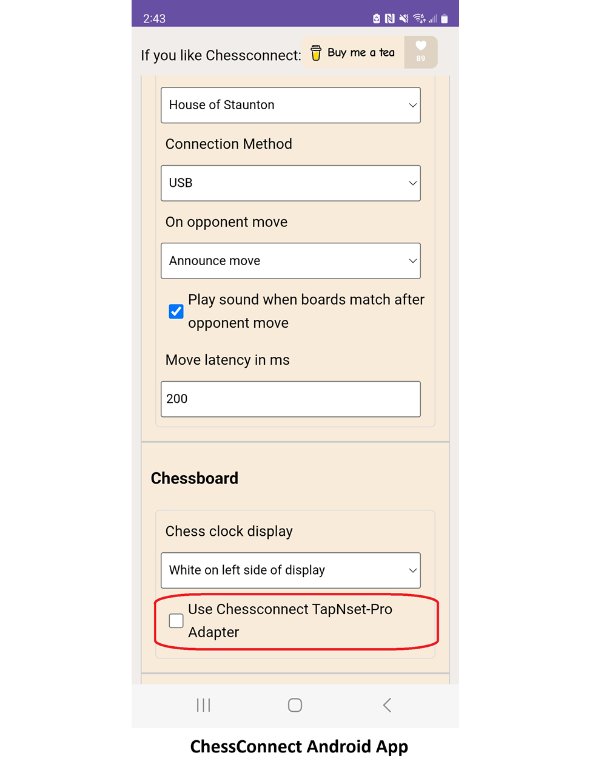Tap the tea cup icon
The height and width of the screenshot is (767, 601).
point(316,53)
